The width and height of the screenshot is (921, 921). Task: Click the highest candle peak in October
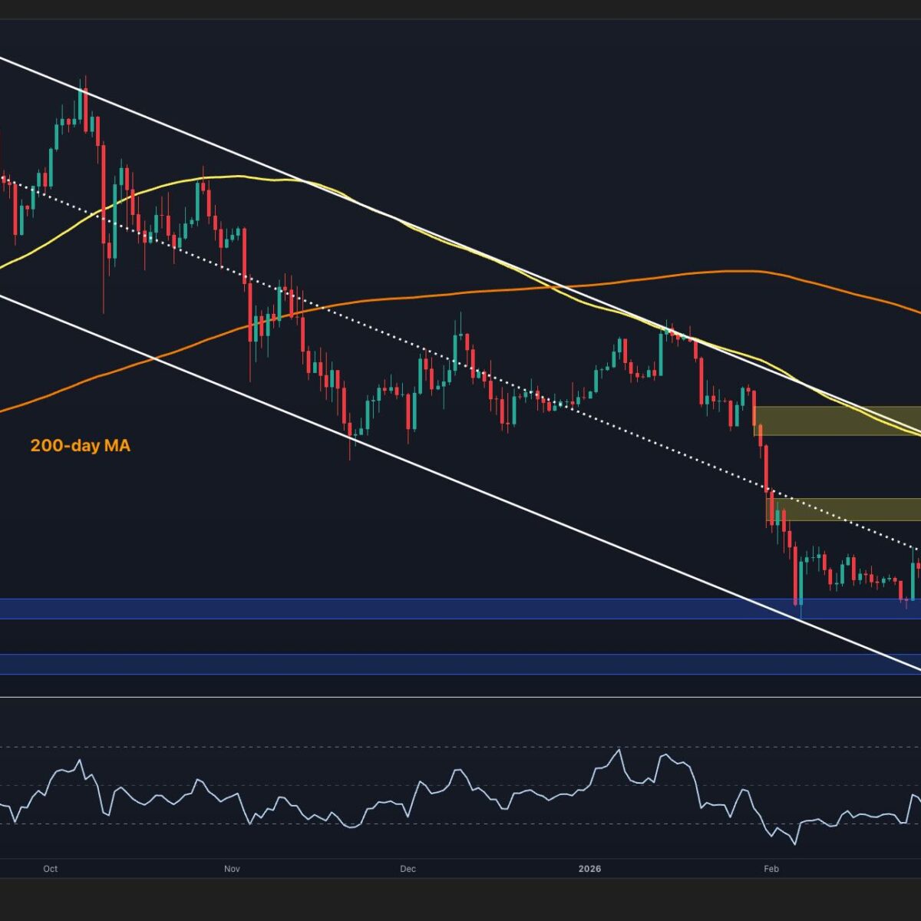point(85,79)
